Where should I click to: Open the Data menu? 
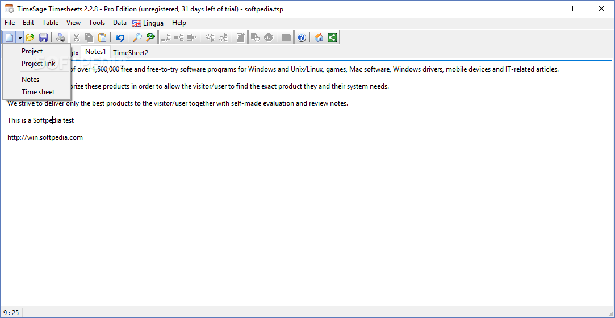coord(120,23)
